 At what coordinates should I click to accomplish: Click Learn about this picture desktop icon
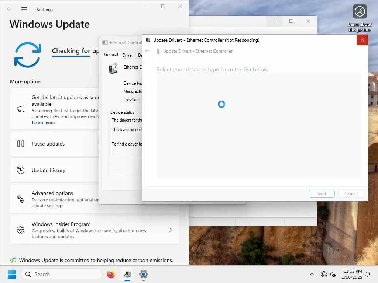point(360,18)
